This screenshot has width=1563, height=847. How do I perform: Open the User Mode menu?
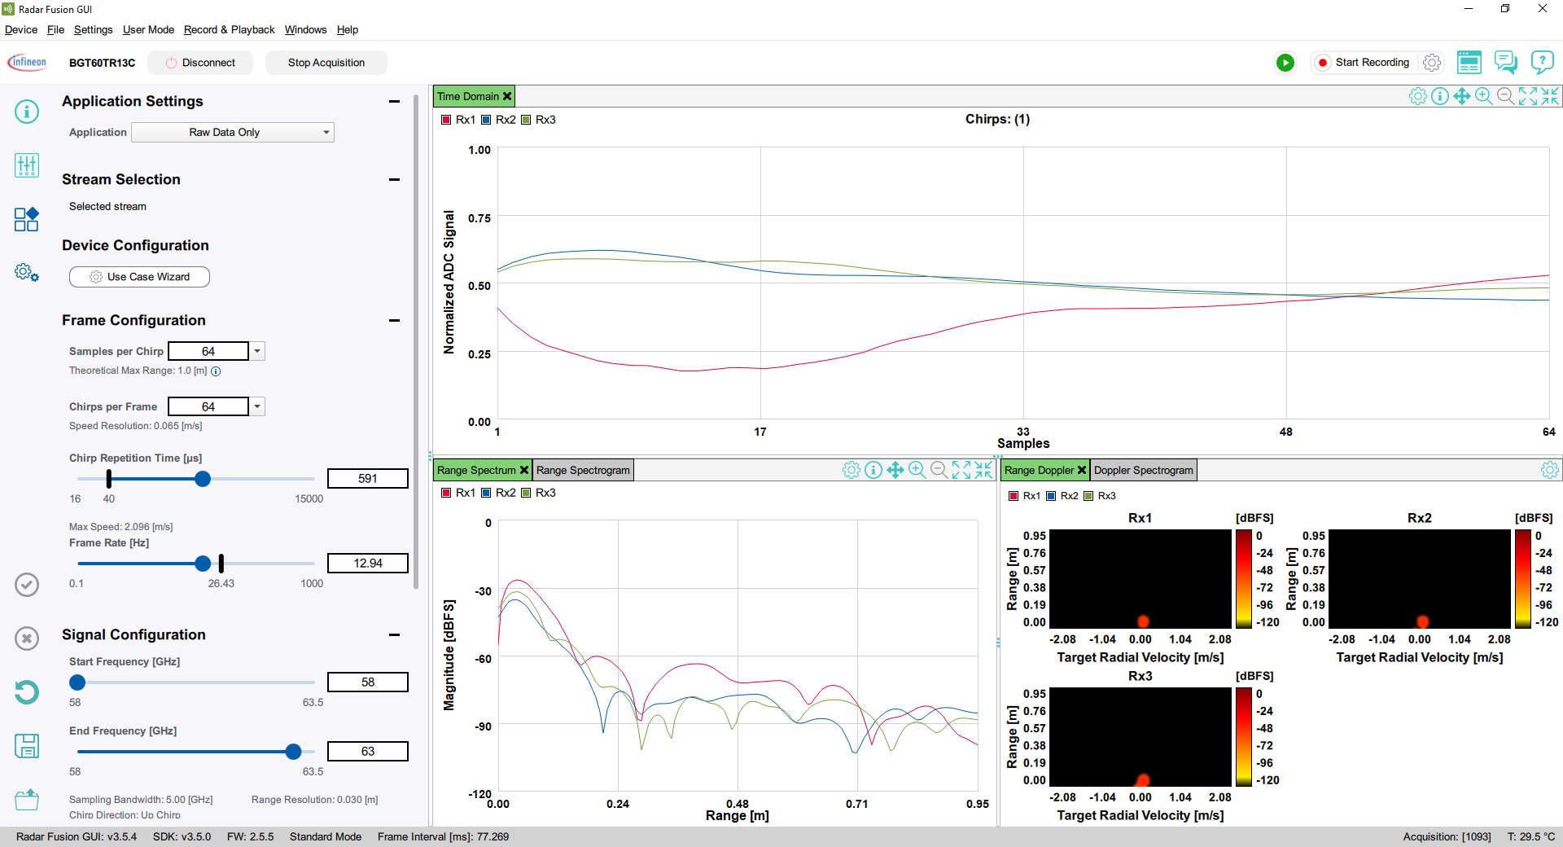tap(148, 29)
